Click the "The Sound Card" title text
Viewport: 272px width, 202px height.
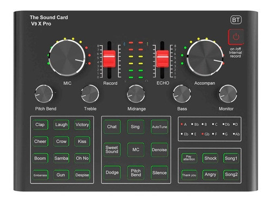(x=49, y=17)
